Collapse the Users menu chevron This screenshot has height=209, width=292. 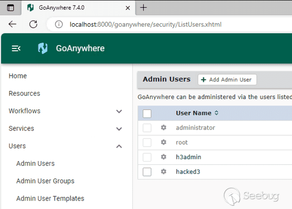(x=119, y=147)
